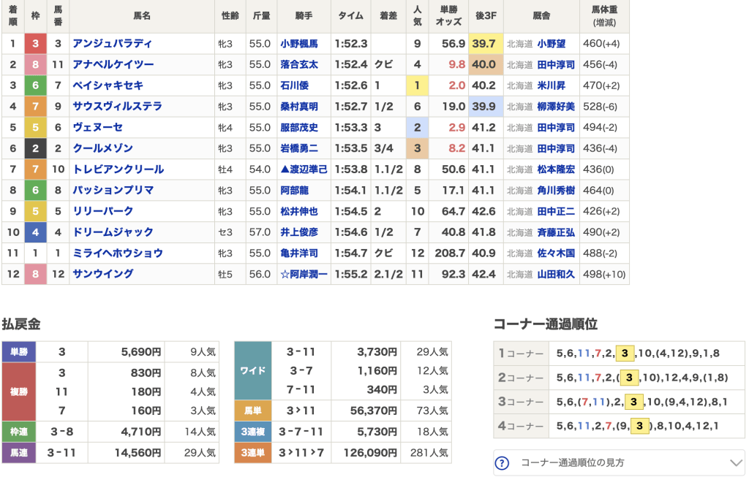Open horse ドリームジャック page

113,232
